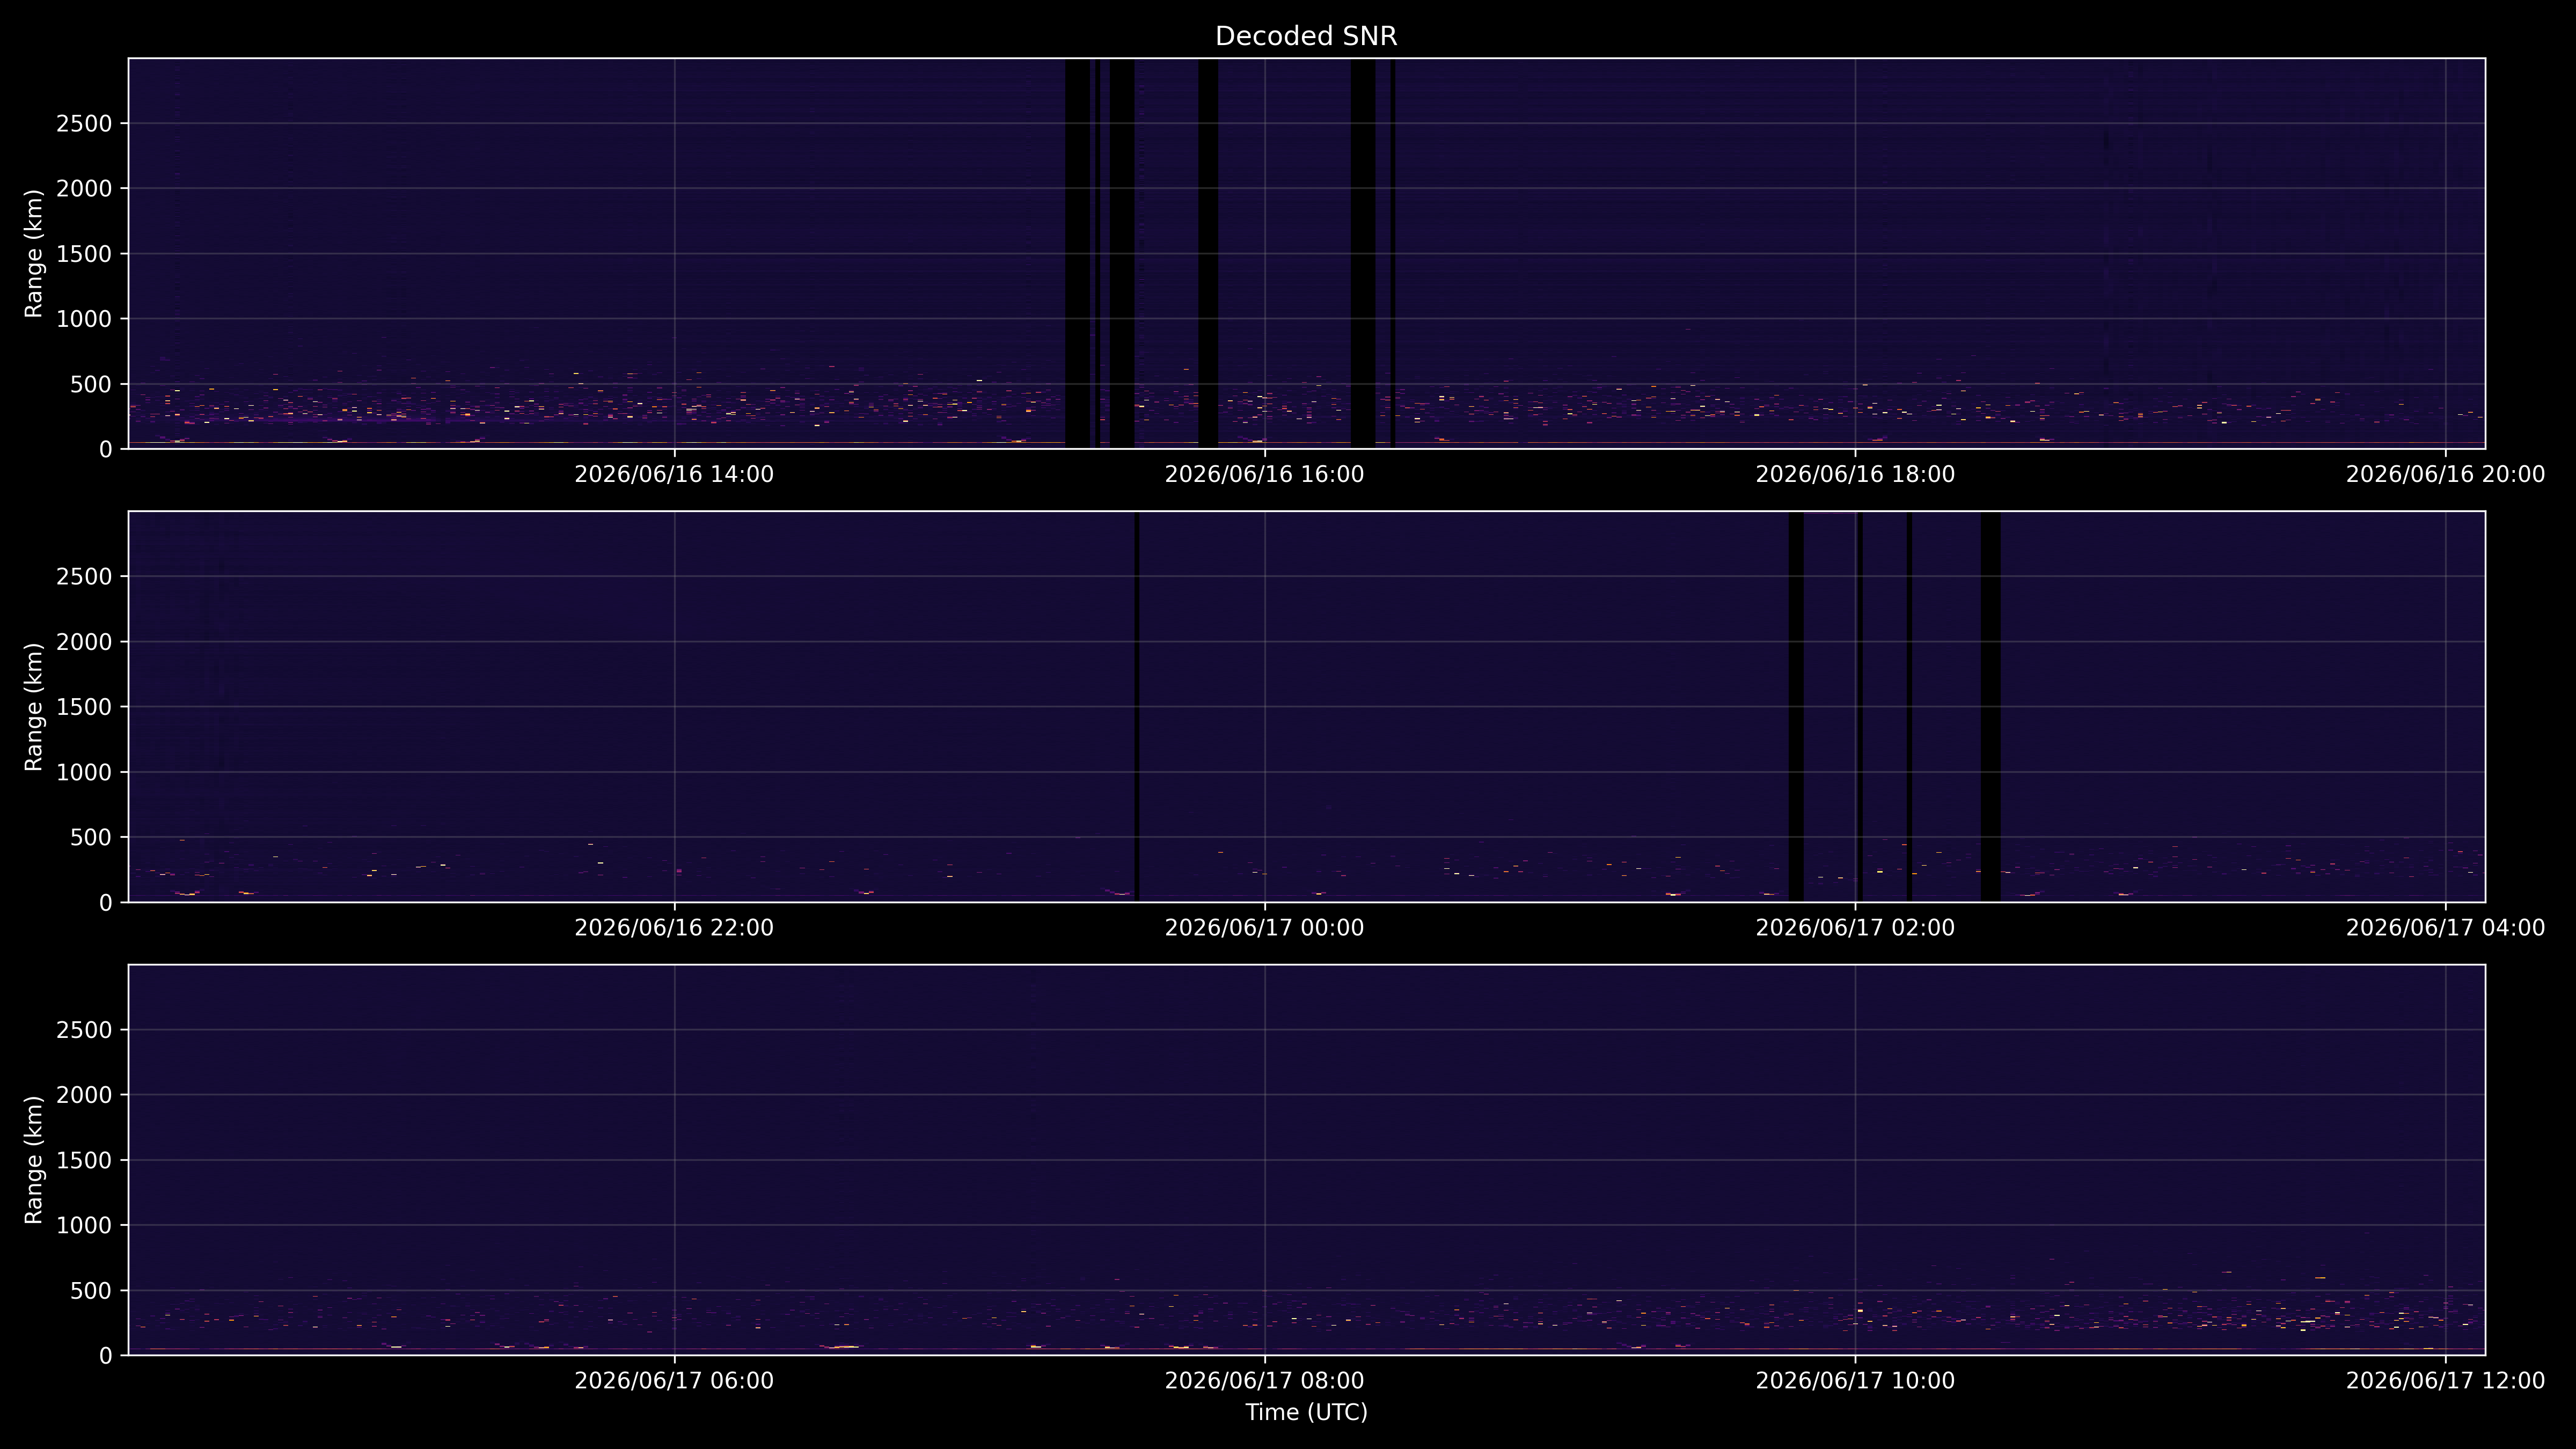Click the 2026/06/17 04:00 time label
Image resolution: width=2576 pixels, height=1449 pixels.
coord(2445,927)
